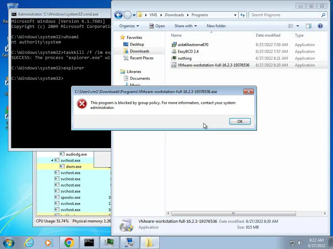
Task: Open Libraries in navigation pane
Action: pyautogui.click(x=134, y=72)
